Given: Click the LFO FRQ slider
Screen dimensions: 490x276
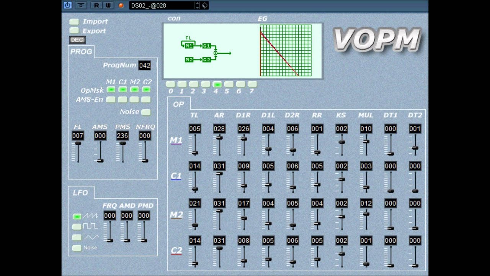Looking at the screenshot, I should click(x=109, y=232).
